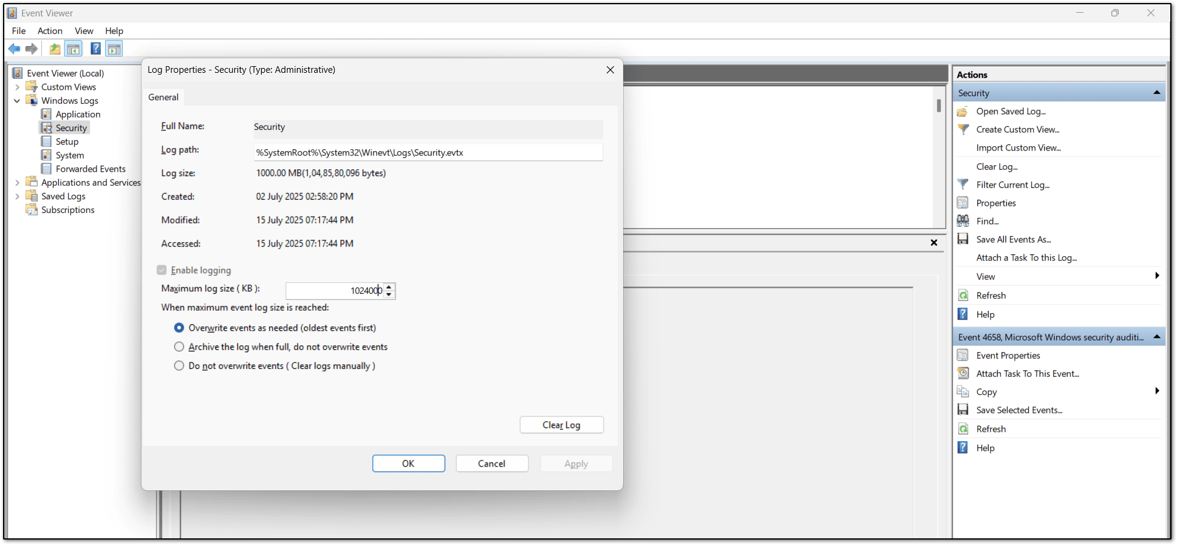This screenshot has width=1177, height=545.
Task: Click the Find binoculars icon
Action: click(963, 221)
